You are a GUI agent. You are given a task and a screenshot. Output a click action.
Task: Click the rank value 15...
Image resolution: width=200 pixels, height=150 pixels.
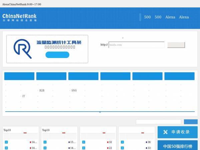tap(73, 142)
